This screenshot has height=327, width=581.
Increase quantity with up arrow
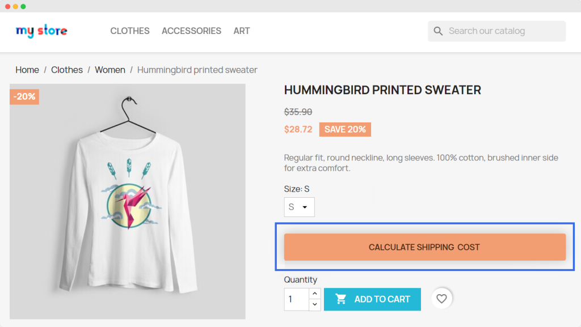pos(315,294)
